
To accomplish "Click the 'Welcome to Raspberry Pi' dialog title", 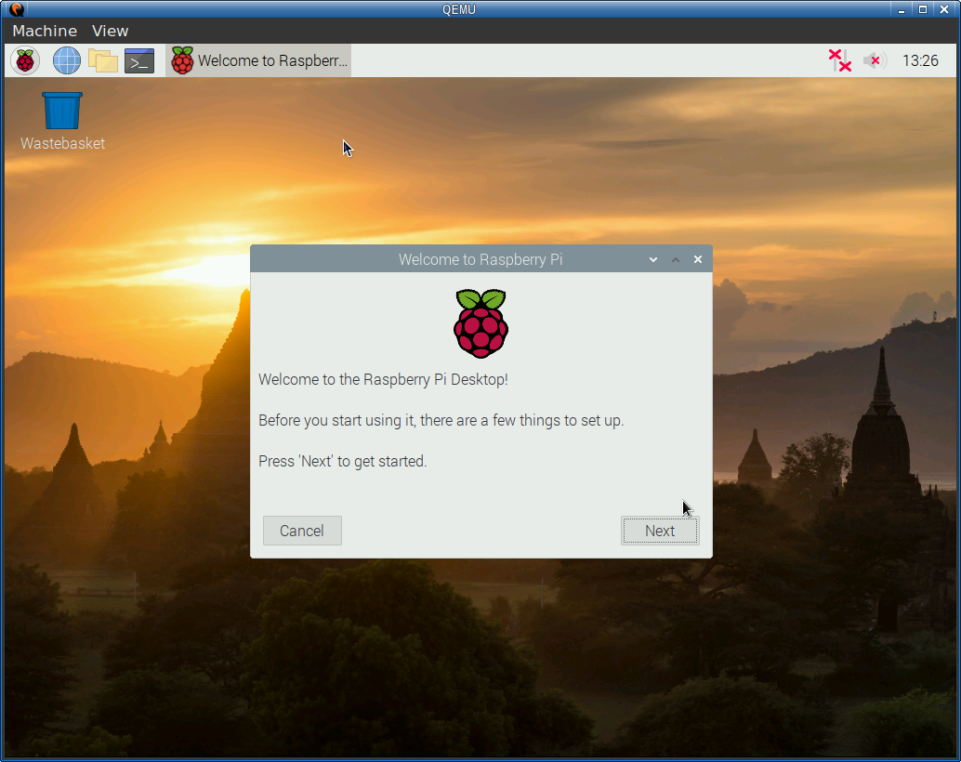I will 480,259.
